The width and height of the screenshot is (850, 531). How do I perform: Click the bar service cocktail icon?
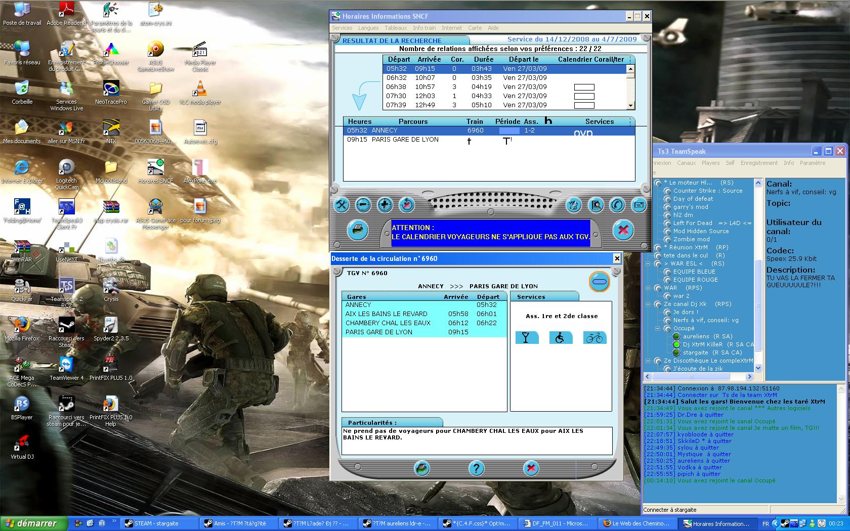[x=527, y=338]
